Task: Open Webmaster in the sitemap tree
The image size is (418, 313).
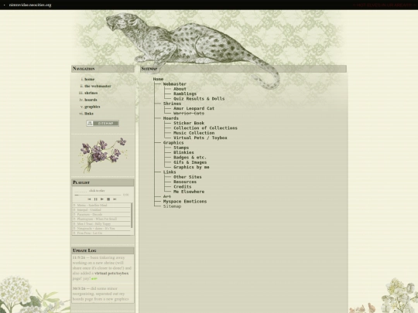Action: coord(175,83)
